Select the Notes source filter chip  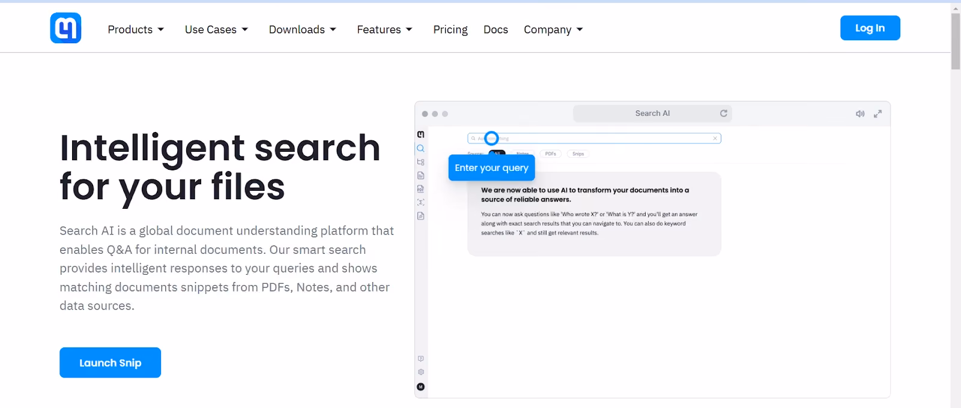pyautogui.click(x=523, y=154)
